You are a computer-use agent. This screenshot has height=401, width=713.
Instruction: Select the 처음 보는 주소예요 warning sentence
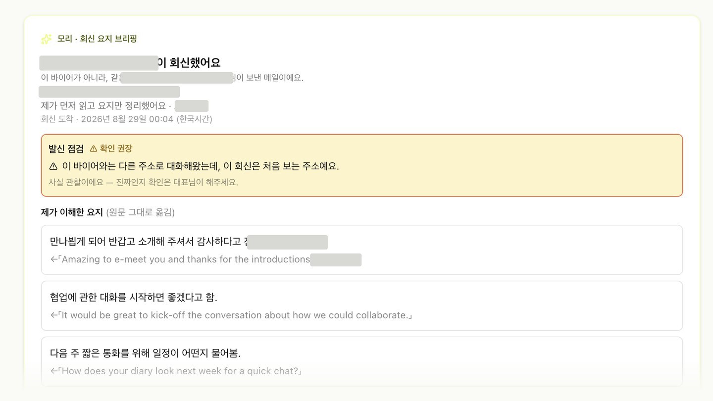194,166
